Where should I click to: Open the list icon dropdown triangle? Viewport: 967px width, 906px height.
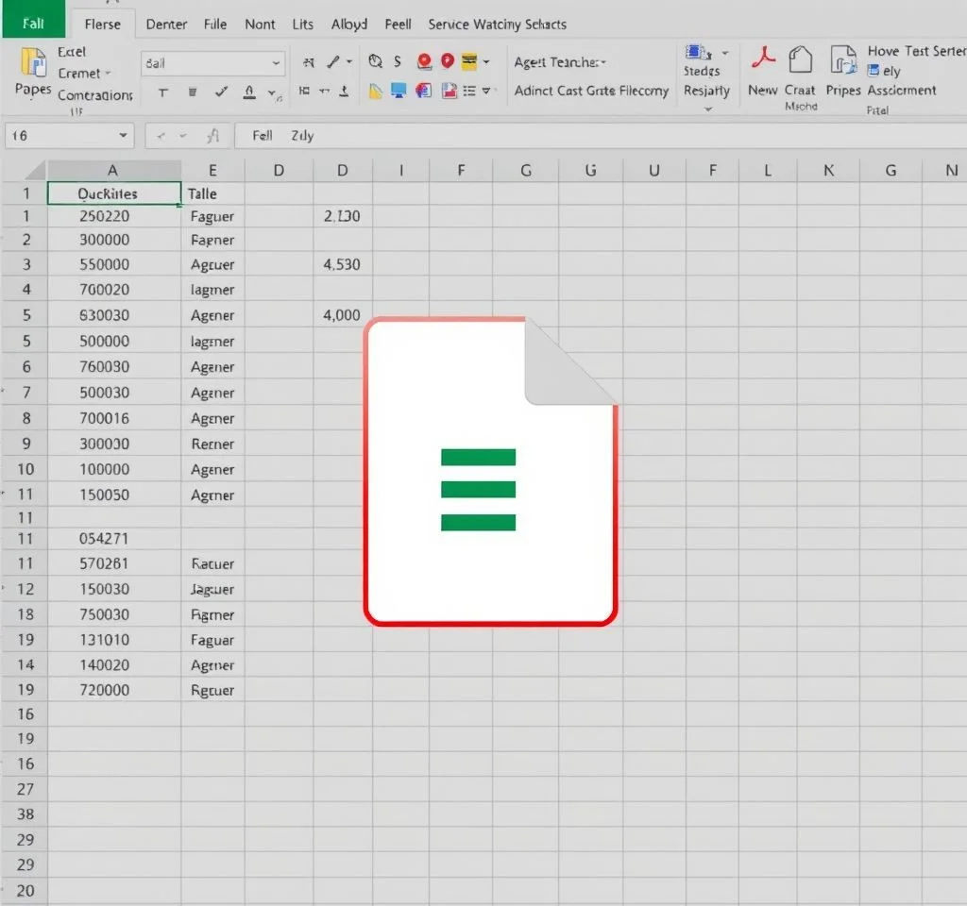click(486, 92)
